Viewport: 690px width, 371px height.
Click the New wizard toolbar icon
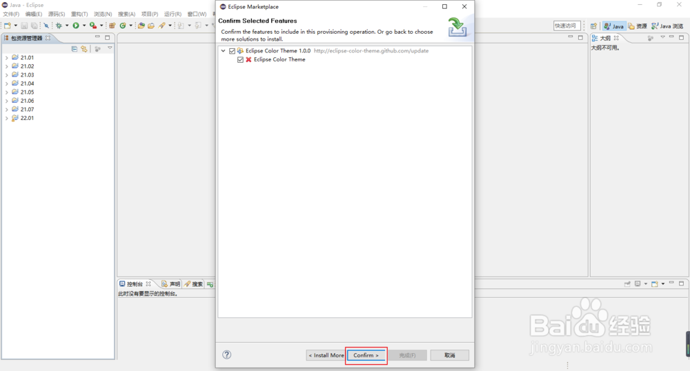tap(8, 26)
